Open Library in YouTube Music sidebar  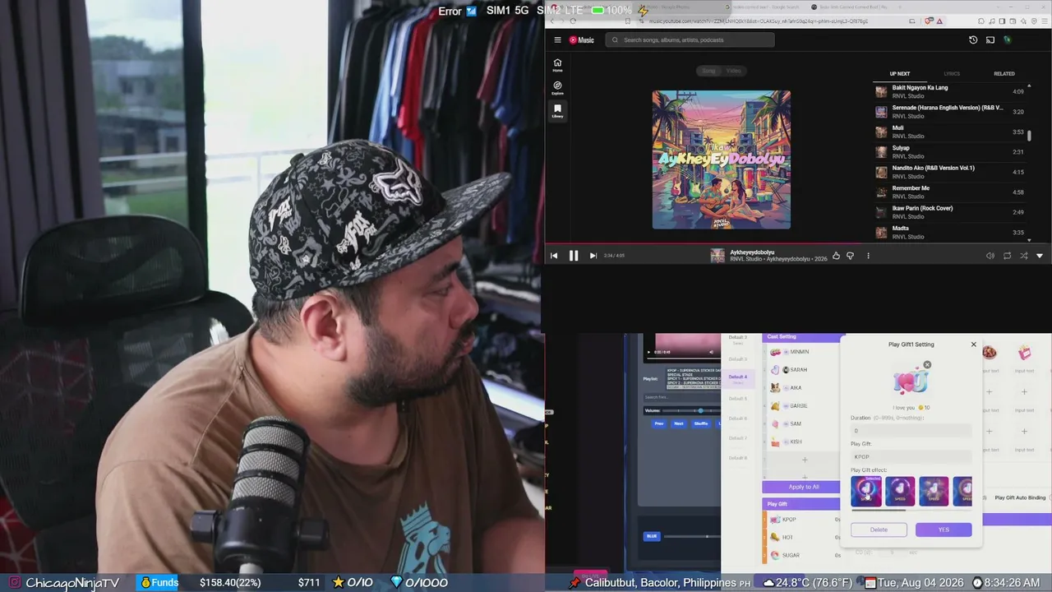tap(557, 111)
